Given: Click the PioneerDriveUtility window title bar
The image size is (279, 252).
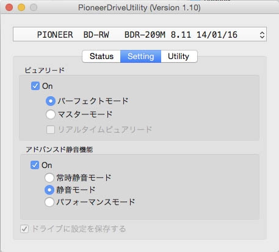Looking at the screenshot, I should (x=139, y=7).
